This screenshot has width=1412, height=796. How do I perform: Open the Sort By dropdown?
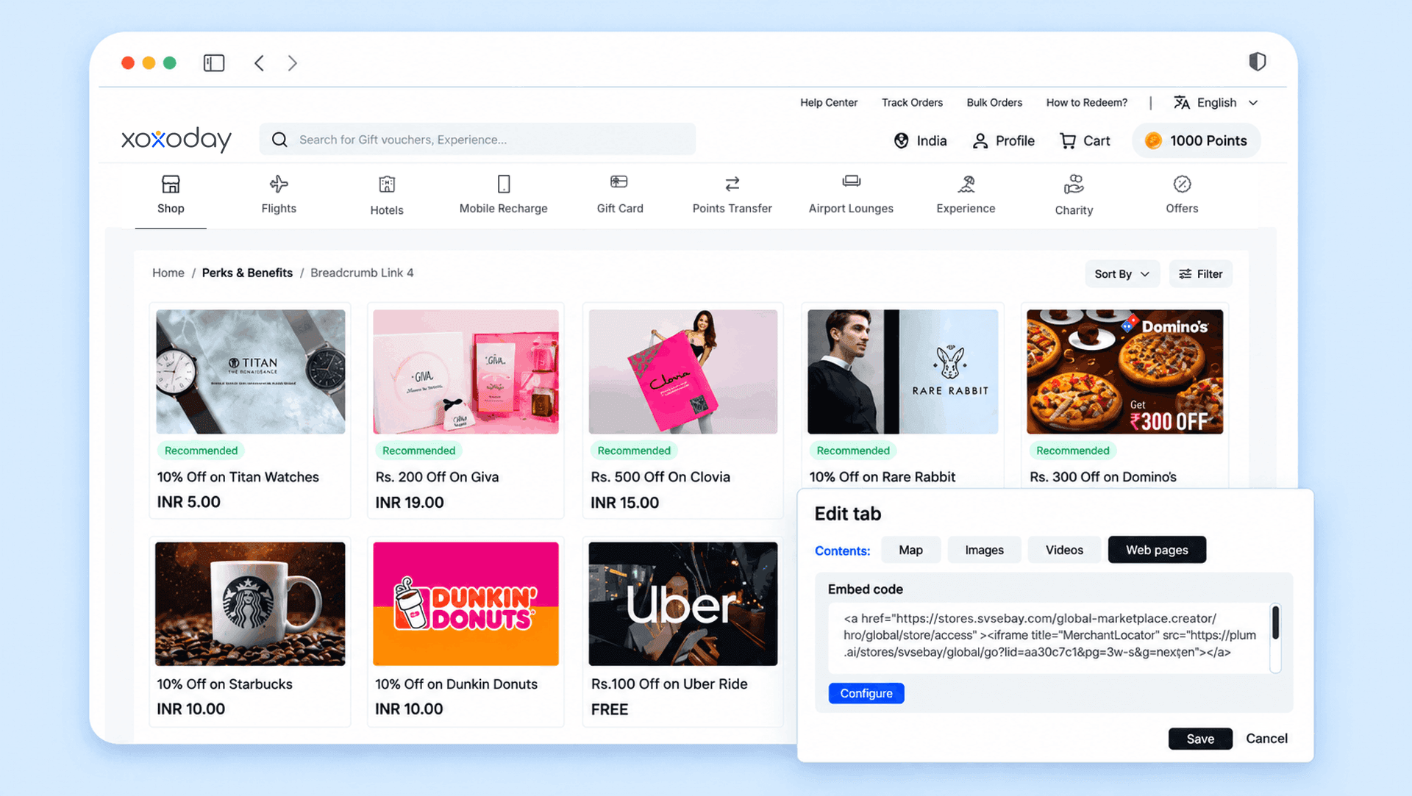(x=1122, y=274)
